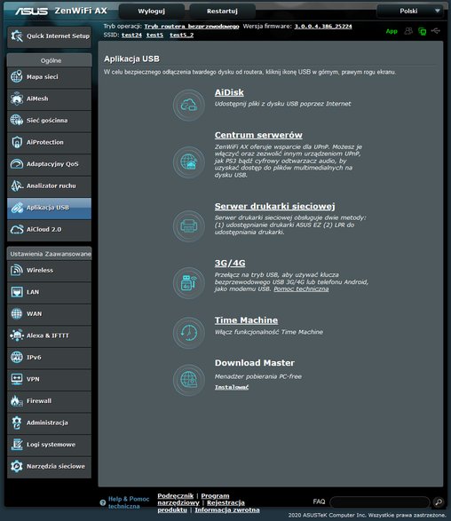Click the Instalować link under Download Master
The width and height of the screenshot is (451, 521).
point(232,387)
